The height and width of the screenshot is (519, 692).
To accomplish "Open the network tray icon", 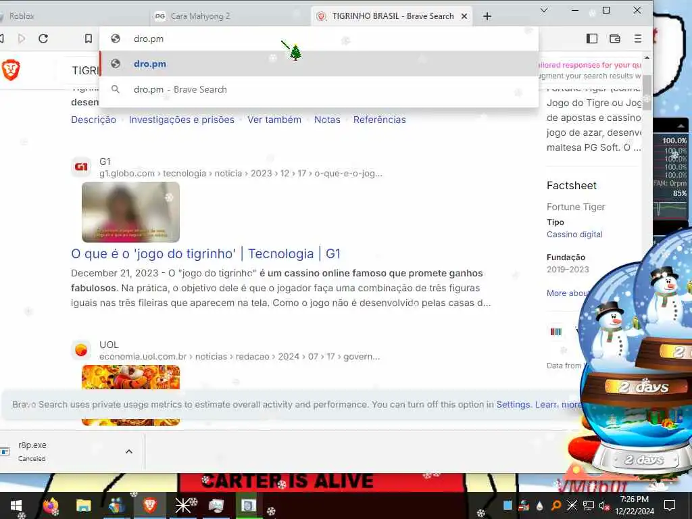I will pos(588,505).
